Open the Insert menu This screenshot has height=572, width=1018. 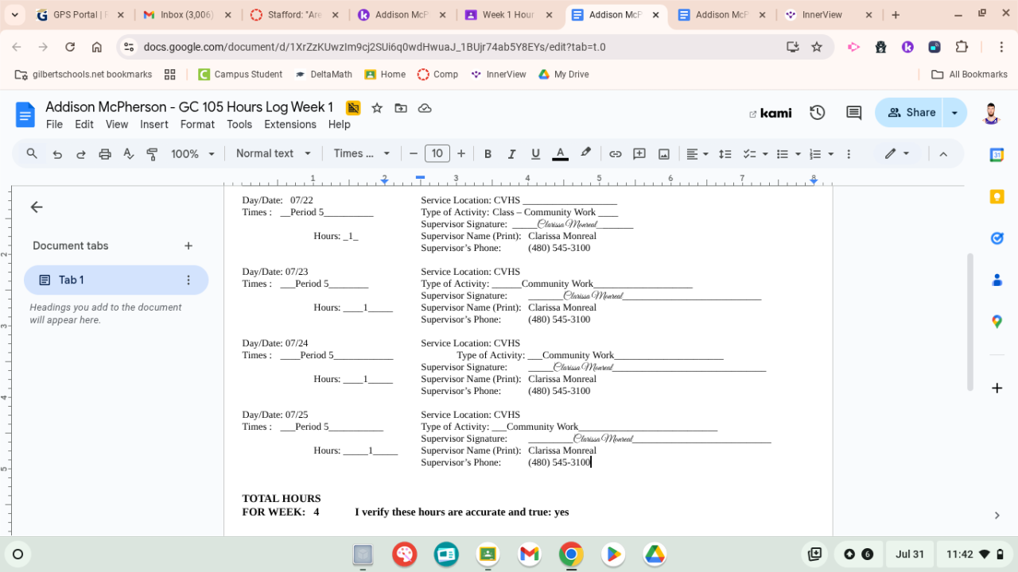(153, 125)
